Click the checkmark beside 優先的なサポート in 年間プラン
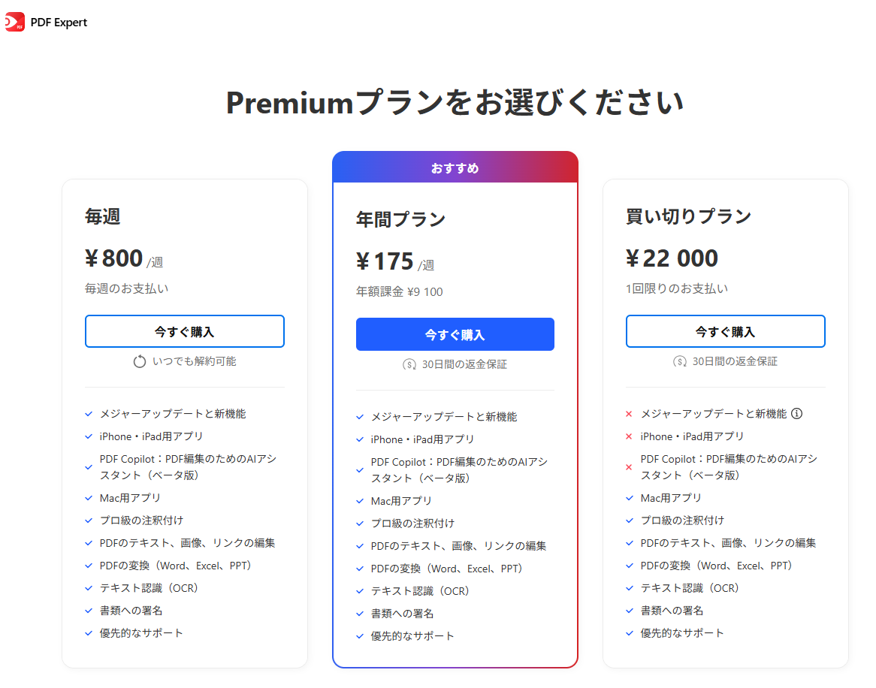The height and width of the screenshot is (688, 876). point(360,635)
